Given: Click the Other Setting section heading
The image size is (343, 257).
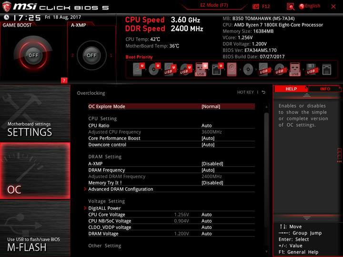Looking at the screenshot, I should tap(104, 246).
